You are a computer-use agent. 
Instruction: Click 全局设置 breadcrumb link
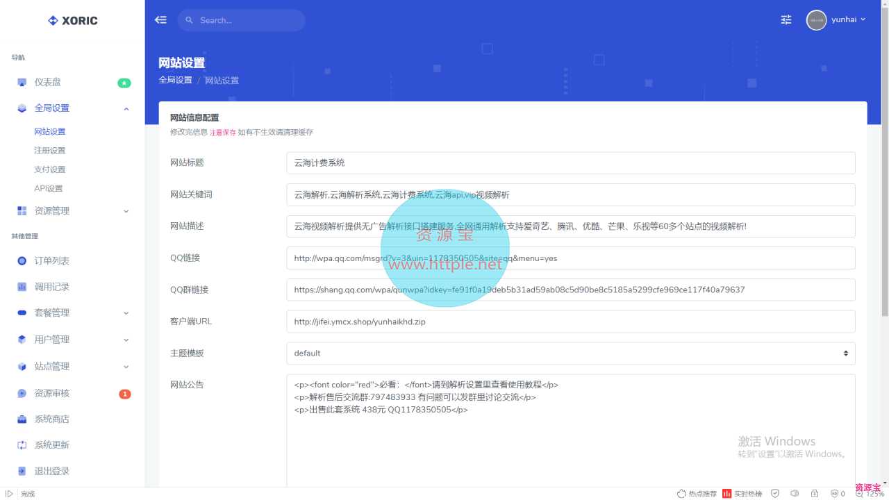pyautogui.click(x=175, y=81)
